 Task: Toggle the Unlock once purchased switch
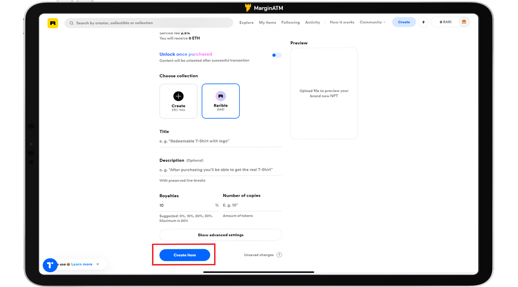pyautogui.click(x=277, y=55)
